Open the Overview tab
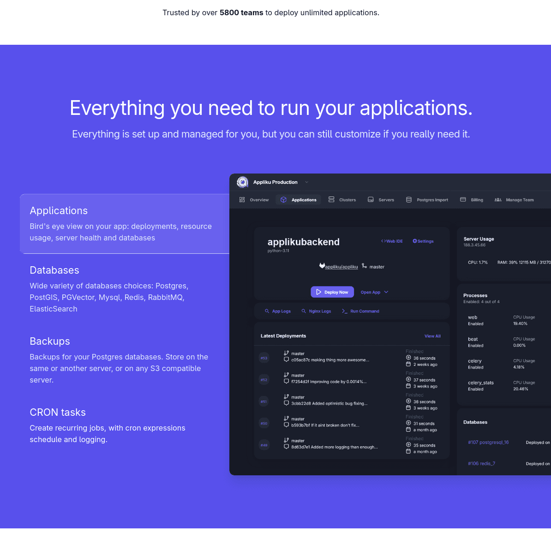Viewport: 551px width, 551px height. coord(254,200)
